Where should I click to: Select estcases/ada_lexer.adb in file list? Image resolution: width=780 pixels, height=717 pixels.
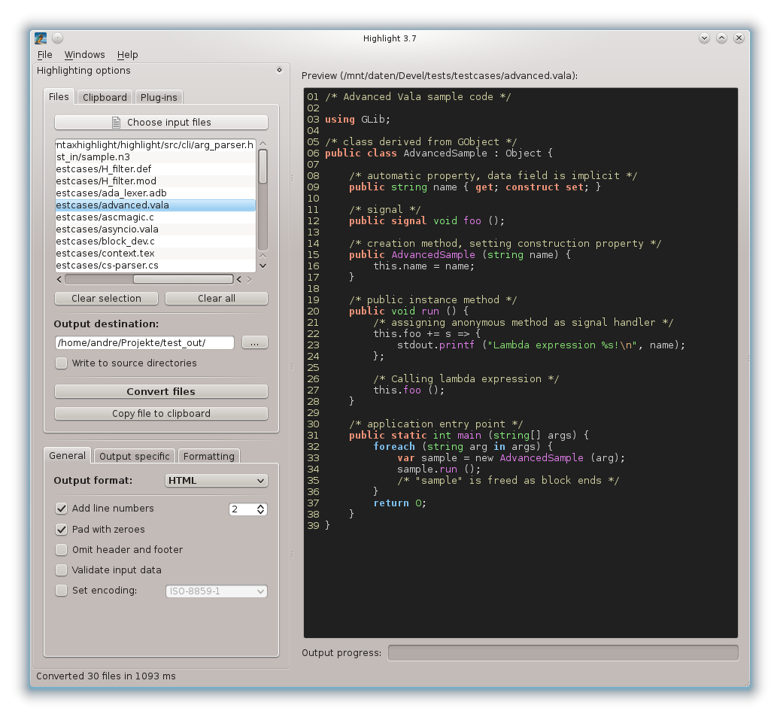point(155,193)
